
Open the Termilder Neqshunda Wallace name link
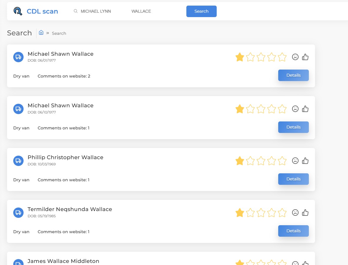coord(70,209)
